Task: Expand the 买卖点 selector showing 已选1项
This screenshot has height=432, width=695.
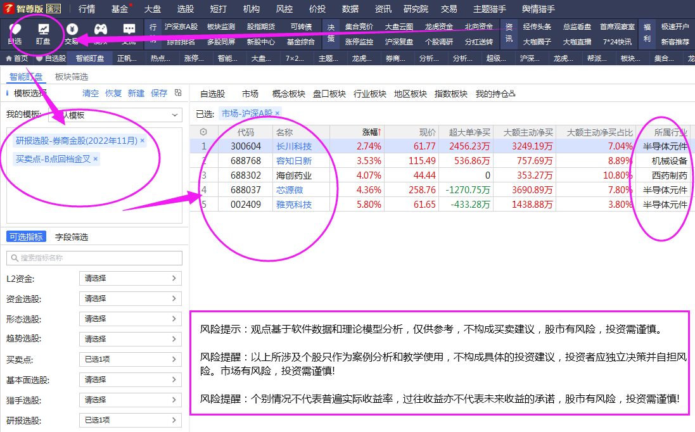Action: pyautogui.click(x=131, y=359)
